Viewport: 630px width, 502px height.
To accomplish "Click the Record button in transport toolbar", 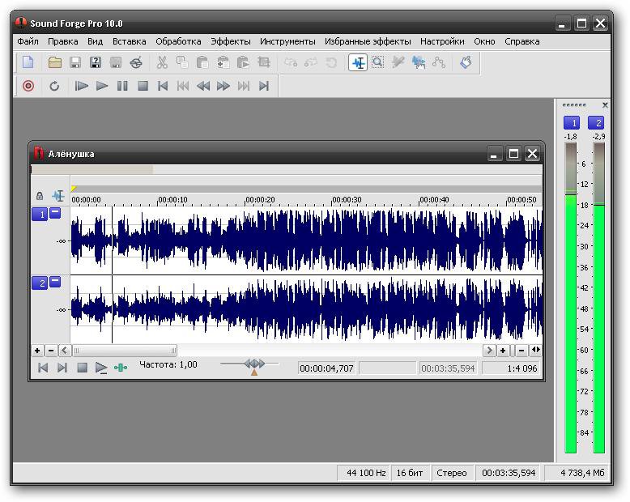I will [x=28, y=86].
